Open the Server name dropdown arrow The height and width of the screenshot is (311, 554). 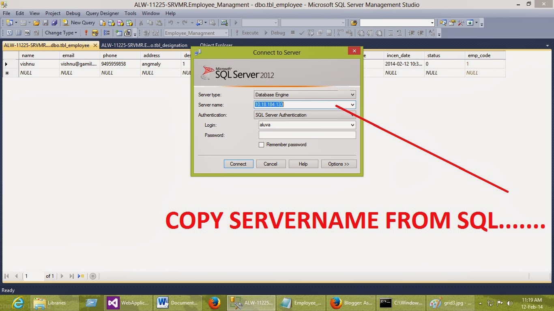352,105
